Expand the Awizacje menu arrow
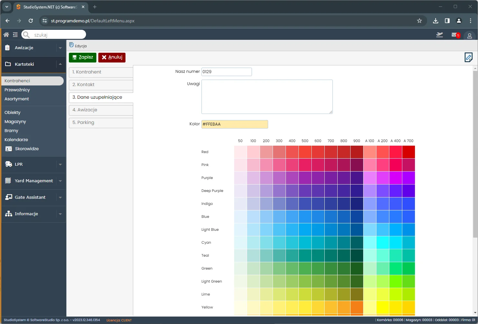The height and width of the screenshot is (324, 478). click(x=60, y=48)
